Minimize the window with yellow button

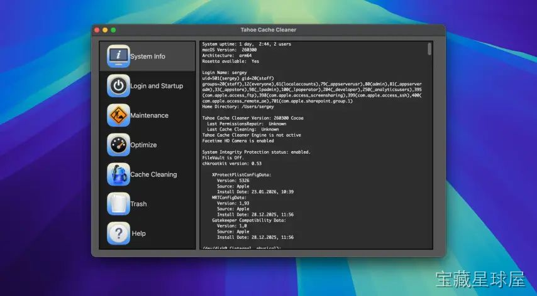[105, 30]
